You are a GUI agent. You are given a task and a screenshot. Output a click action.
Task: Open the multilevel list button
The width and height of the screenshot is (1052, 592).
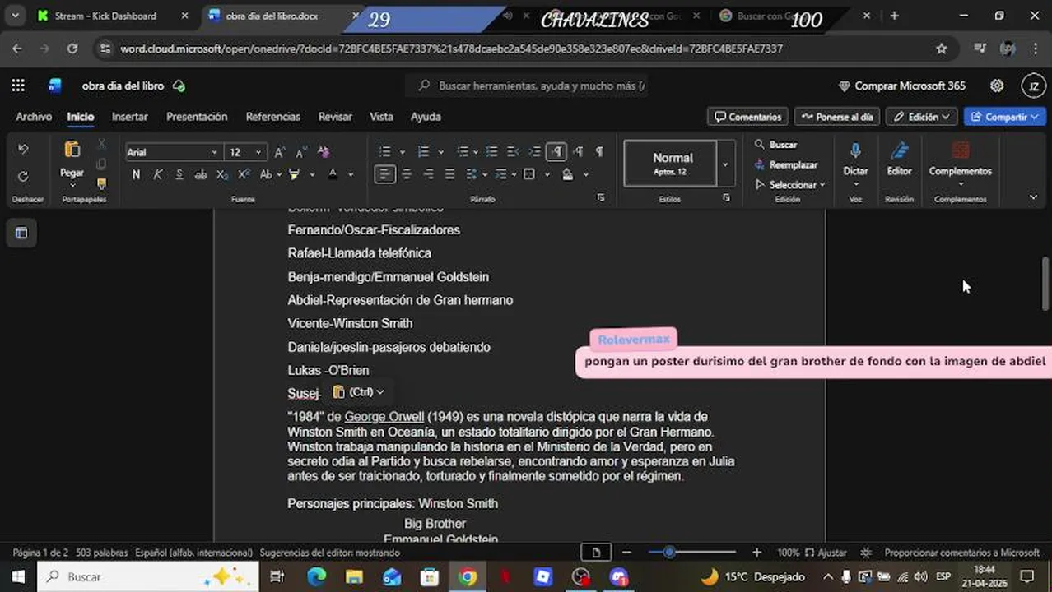coord(463,152)
